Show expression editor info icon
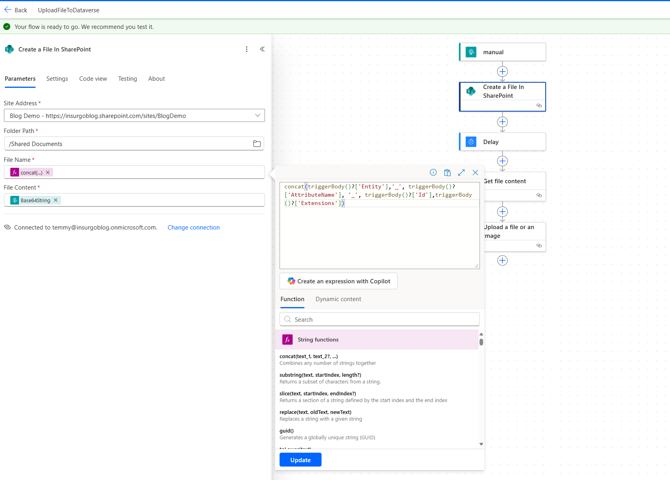 (x=433, y=172)
